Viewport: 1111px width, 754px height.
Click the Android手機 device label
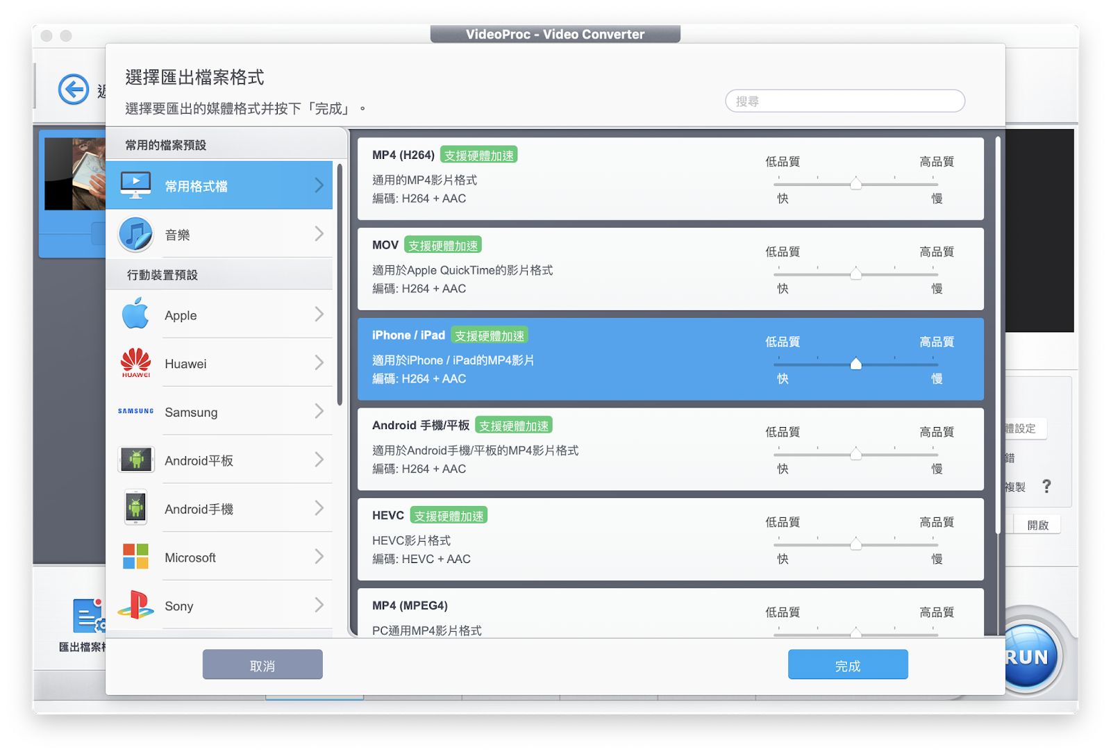coord(199,510)
